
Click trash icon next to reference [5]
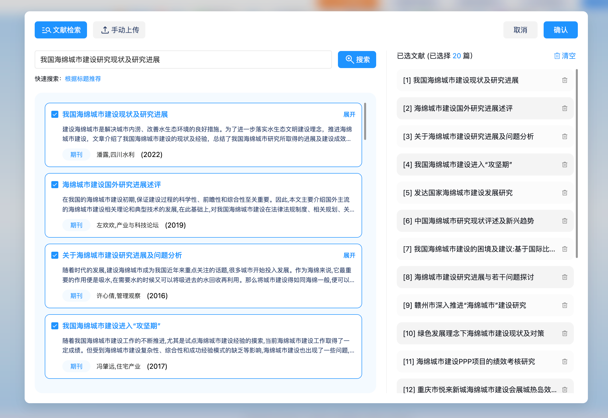[564, 193]
